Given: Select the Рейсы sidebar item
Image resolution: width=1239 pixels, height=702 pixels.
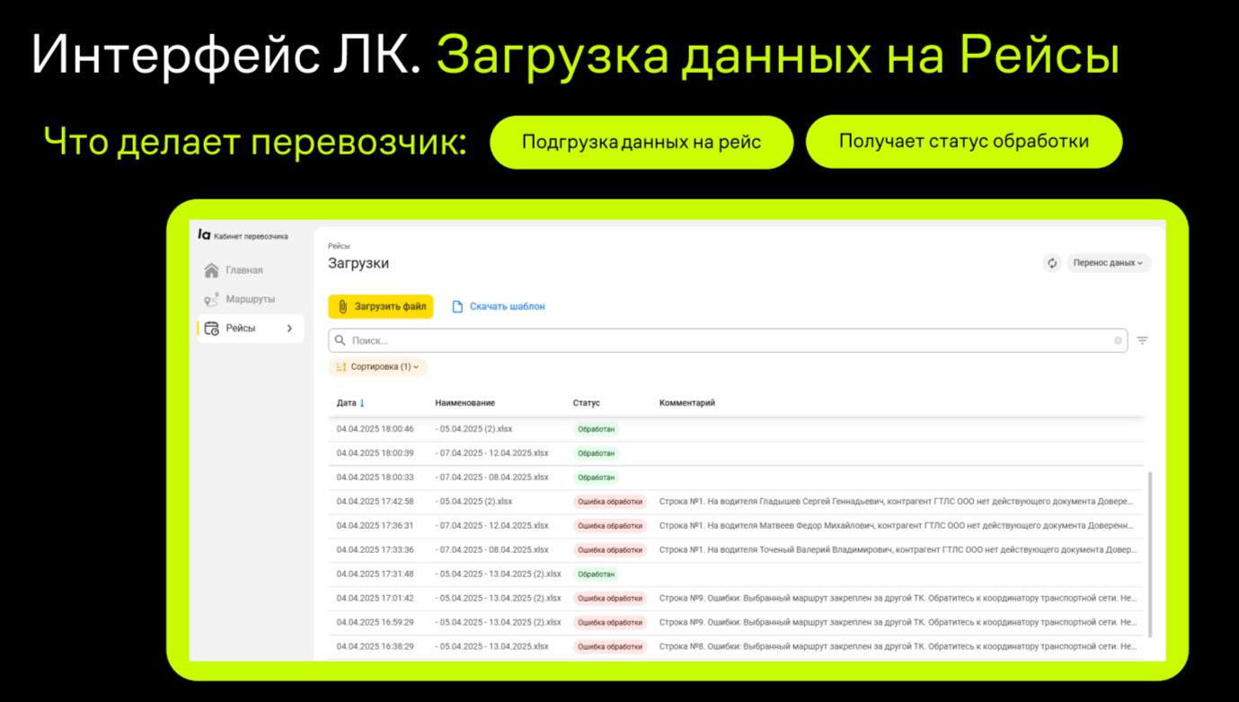Looking at the screenshot, I should [x=250, y=329].
